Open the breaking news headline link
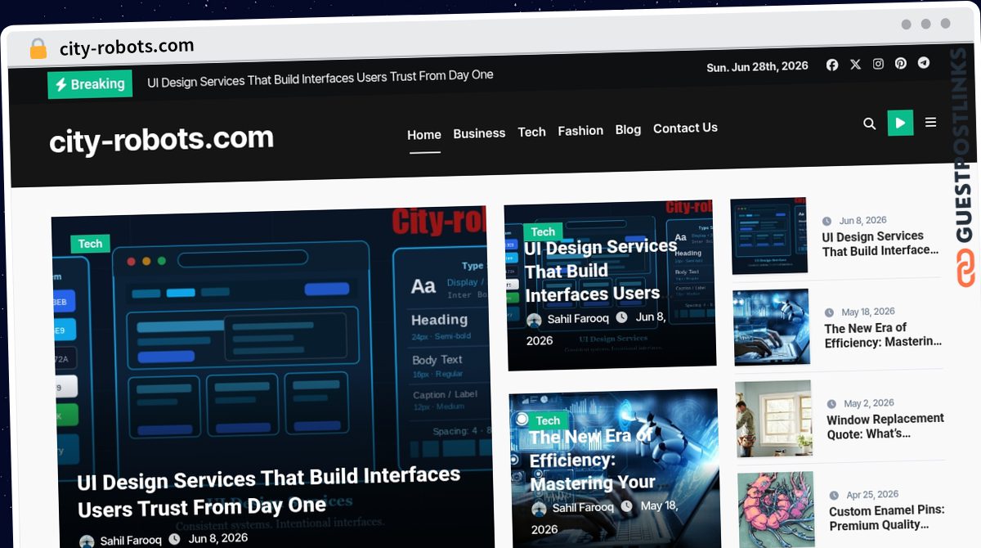 (x=320, y=77)
